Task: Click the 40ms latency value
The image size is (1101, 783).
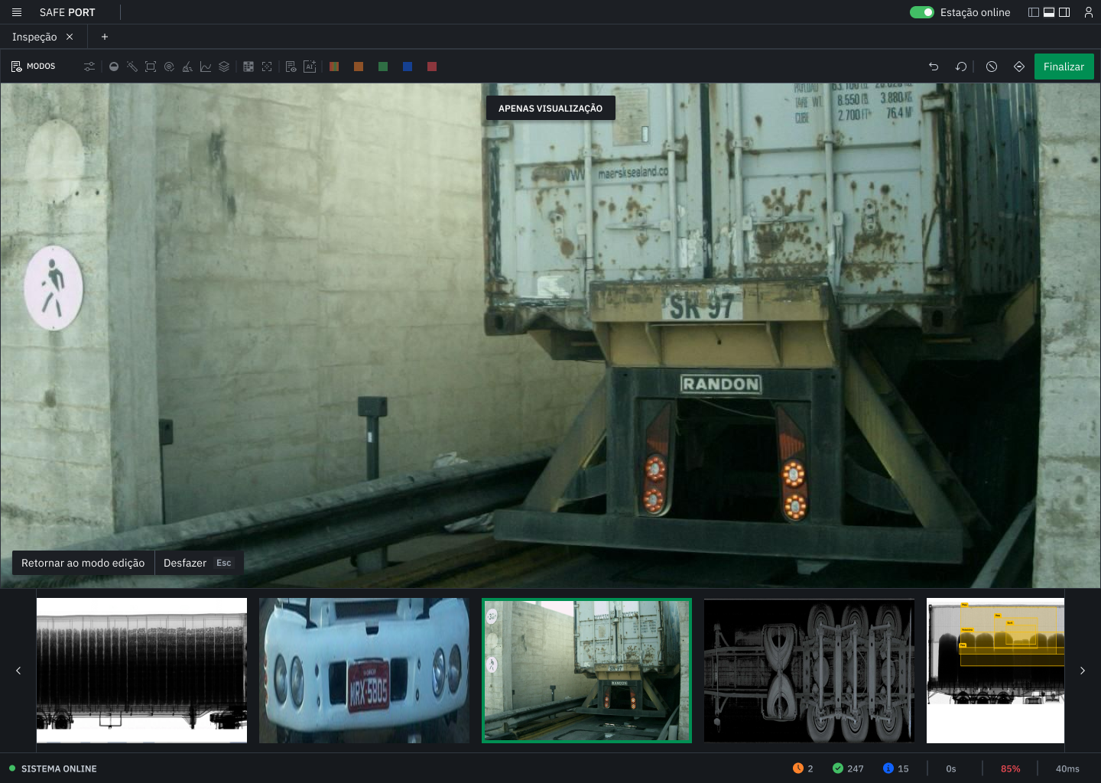Action: coord(1067,768)
